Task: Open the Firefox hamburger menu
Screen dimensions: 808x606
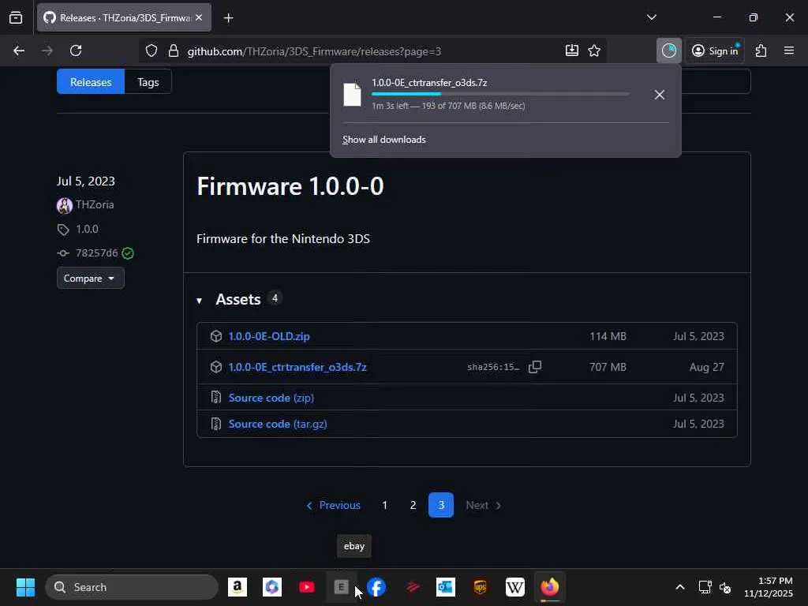Action: click(x=789, y=50)
